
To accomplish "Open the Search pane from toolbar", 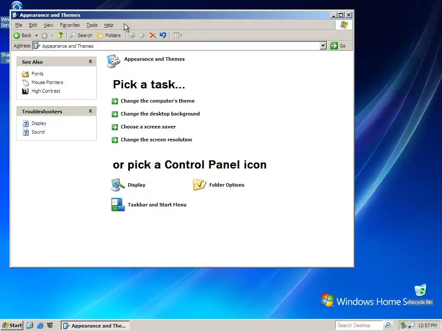I will coord(81,35).
